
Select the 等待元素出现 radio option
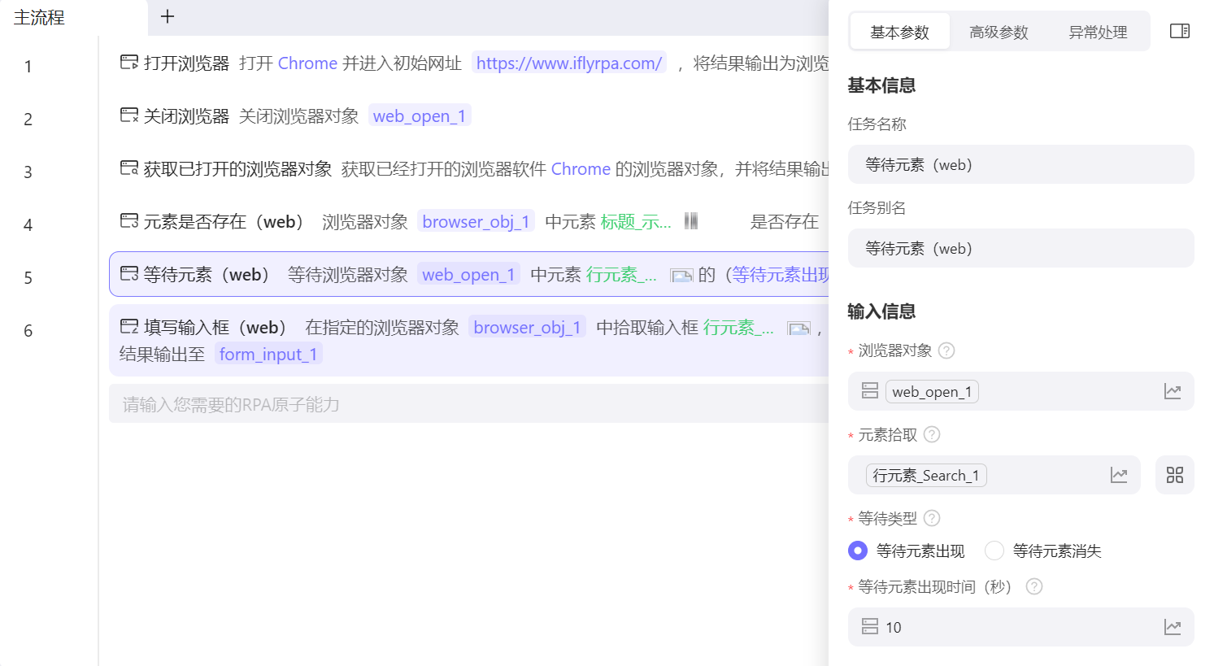858,551
